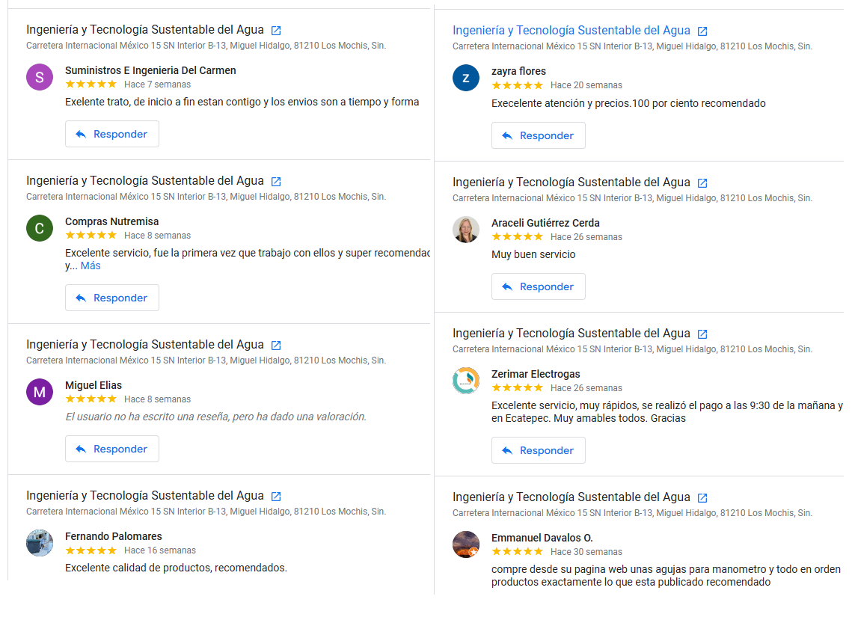Open external link icon above Zerimar Electrogas review
Screen dimensions: 852x626
702,334
